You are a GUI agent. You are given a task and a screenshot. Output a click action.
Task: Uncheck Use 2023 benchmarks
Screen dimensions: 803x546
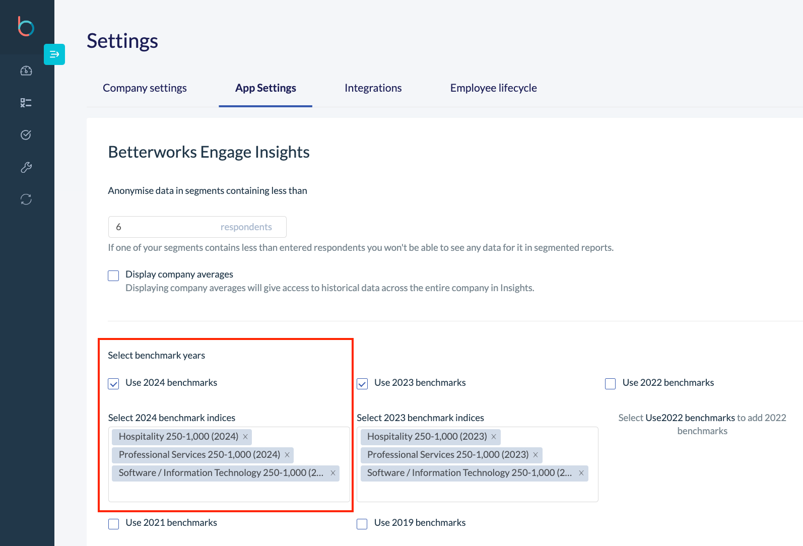click(362, 384)
